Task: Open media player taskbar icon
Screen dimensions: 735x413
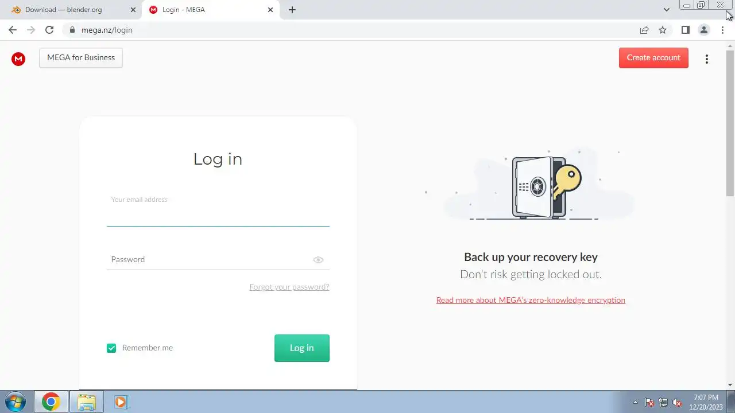Action: pyautogui.click(x=121, y=402)
